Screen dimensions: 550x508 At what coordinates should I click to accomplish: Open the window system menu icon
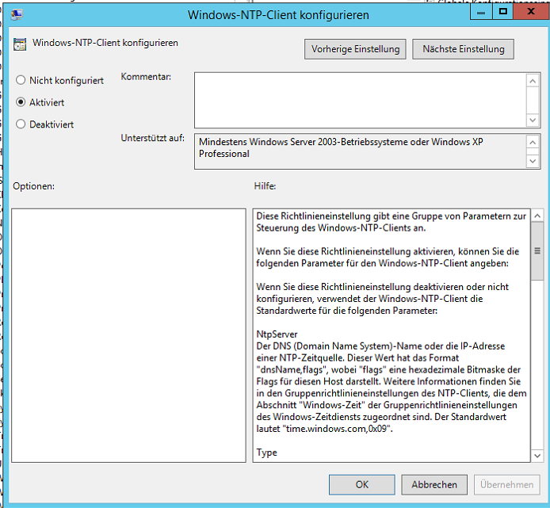[17, 15]
